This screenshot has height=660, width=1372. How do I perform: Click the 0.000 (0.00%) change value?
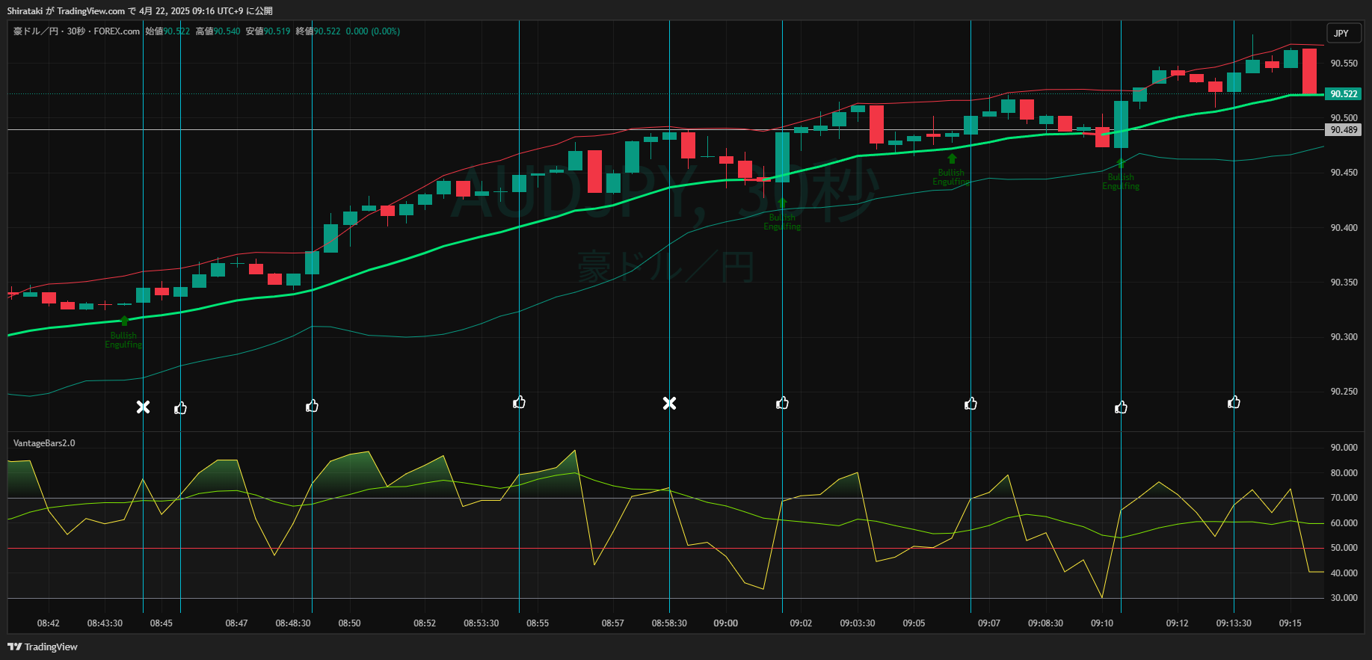click(372, 31)
